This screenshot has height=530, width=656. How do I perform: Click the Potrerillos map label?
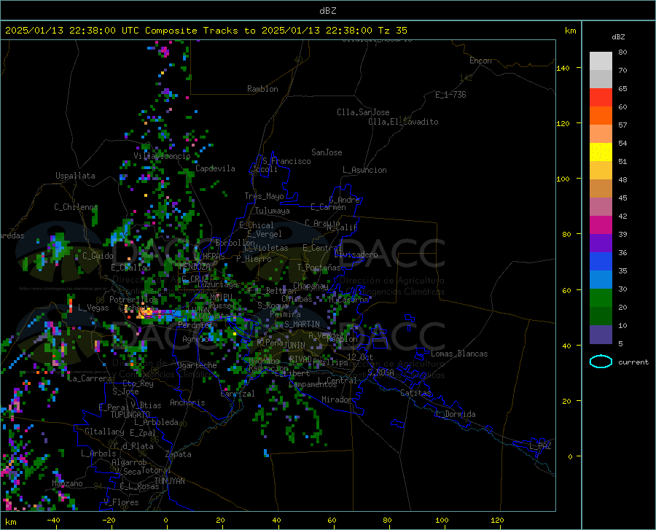(133, 300)
